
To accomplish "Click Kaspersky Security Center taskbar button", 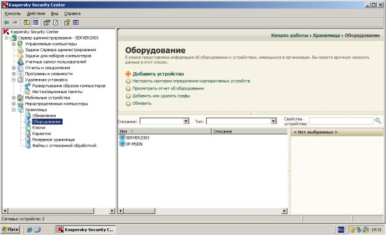I will [85, 229].
